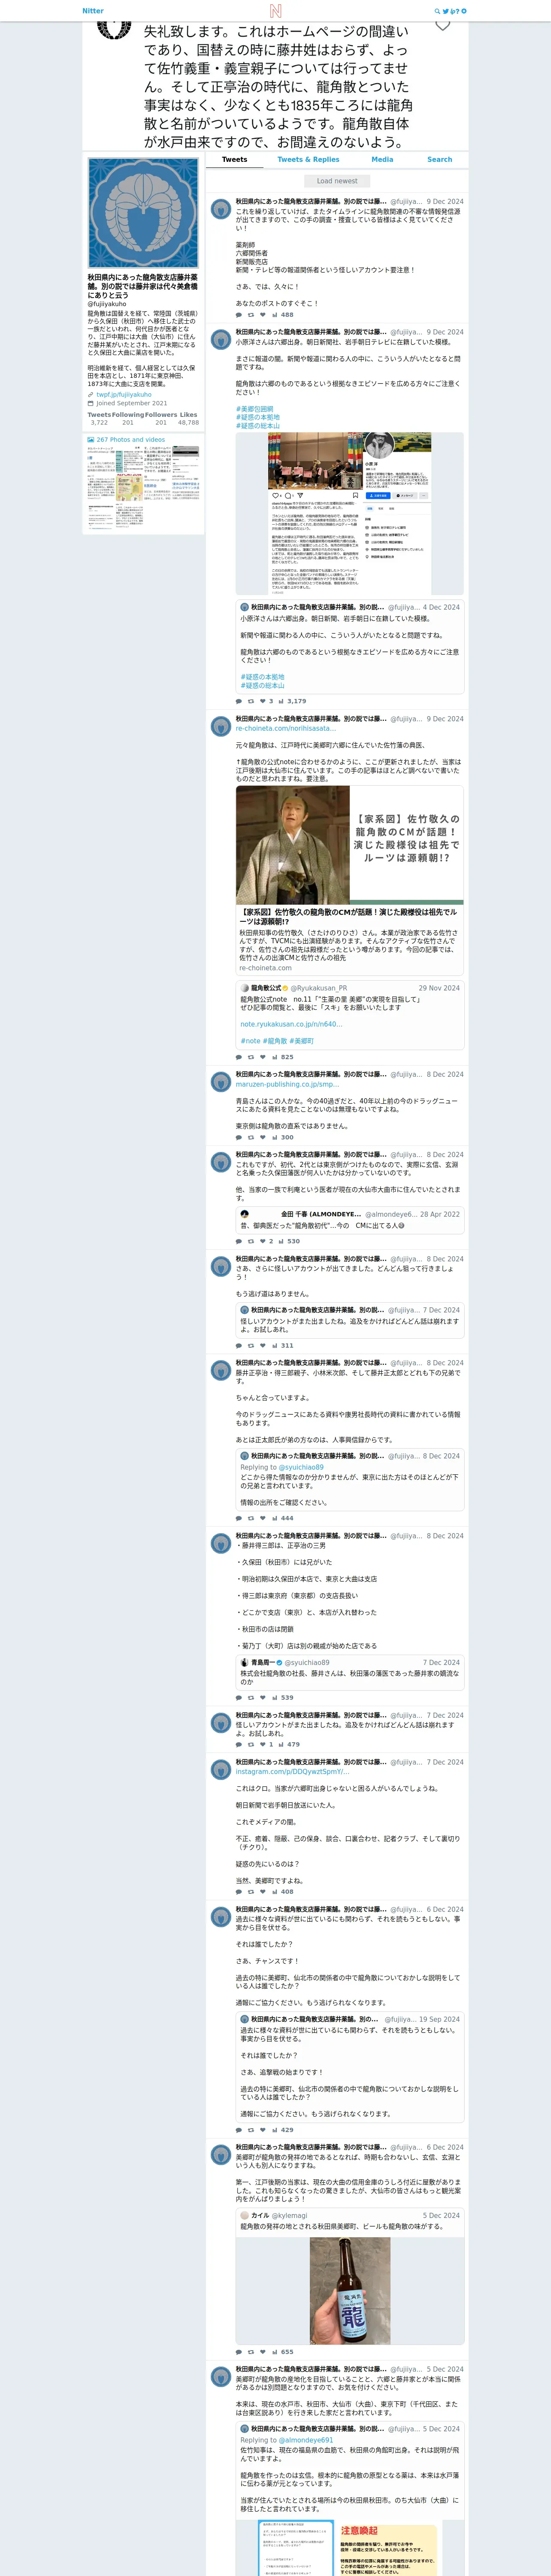Click the #note hashtag in the quoted tweet
Viewport: 551px width, 2576px height.
pyautogui.click(x=250, y=1041)
